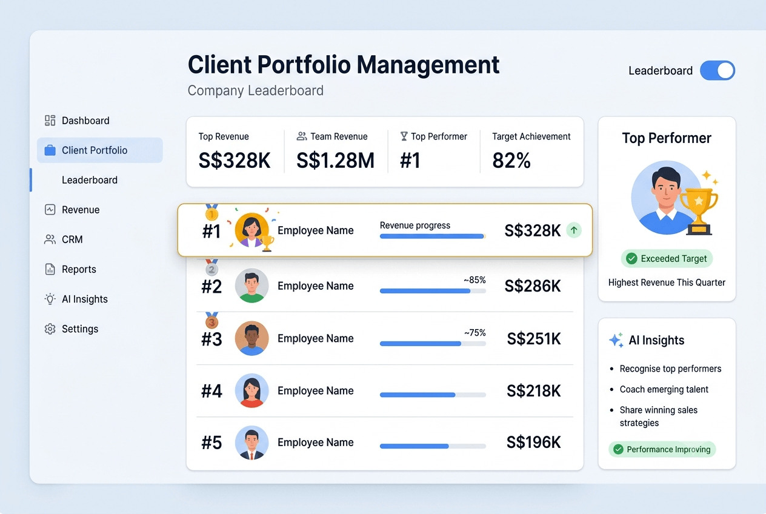This screenshot has height=514, width=766.
Task: Click the #4 employee avatar
Action: pos(251,391)
